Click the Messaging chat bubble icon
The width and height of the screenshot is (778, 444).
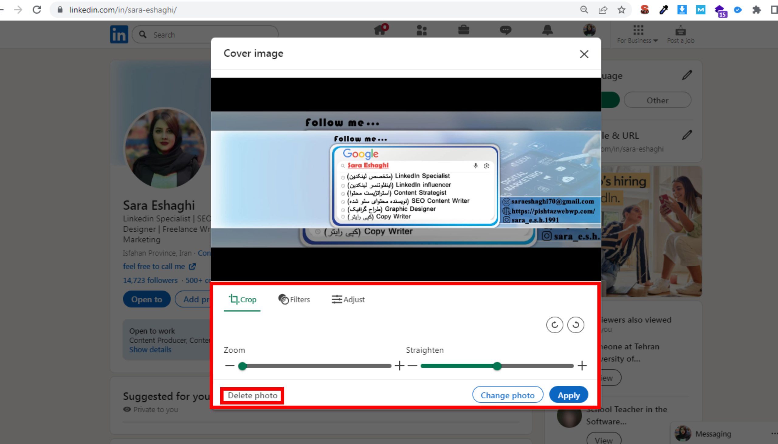point(505,30)
